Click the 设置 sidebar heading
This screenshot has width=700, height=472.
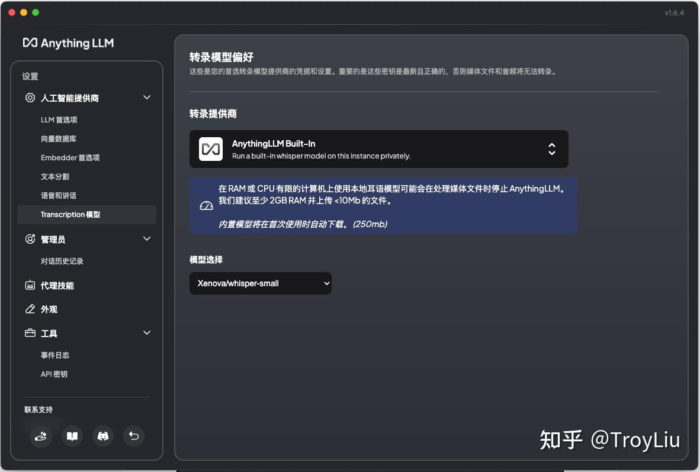[30, 76]
